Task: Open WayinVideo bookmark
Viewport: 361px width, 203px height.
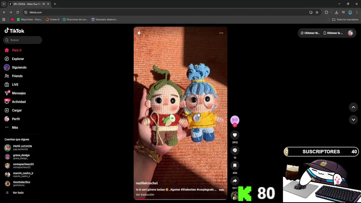Action: [29, 19]
